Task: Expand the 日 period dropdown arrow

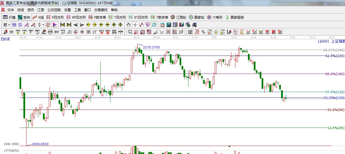Action: pyautogui.click(x=9, y=25)
